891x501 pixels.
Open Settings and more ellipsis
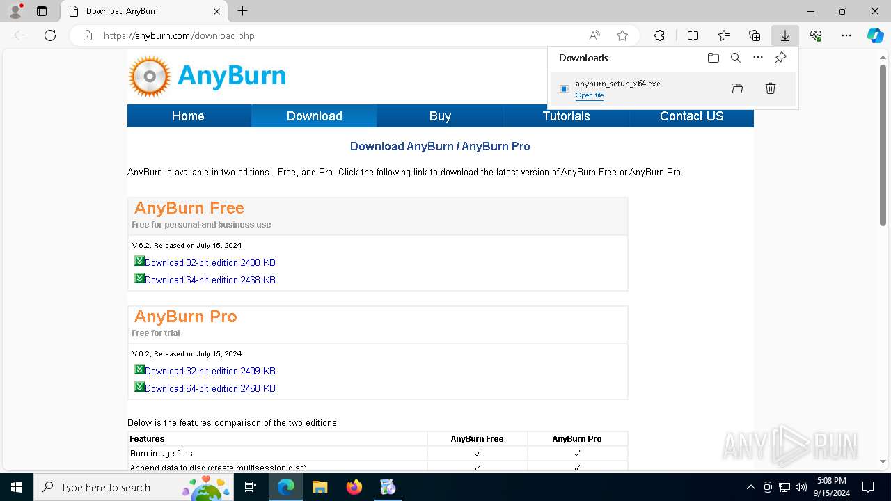pyautogui.click(x=846, y=35)
